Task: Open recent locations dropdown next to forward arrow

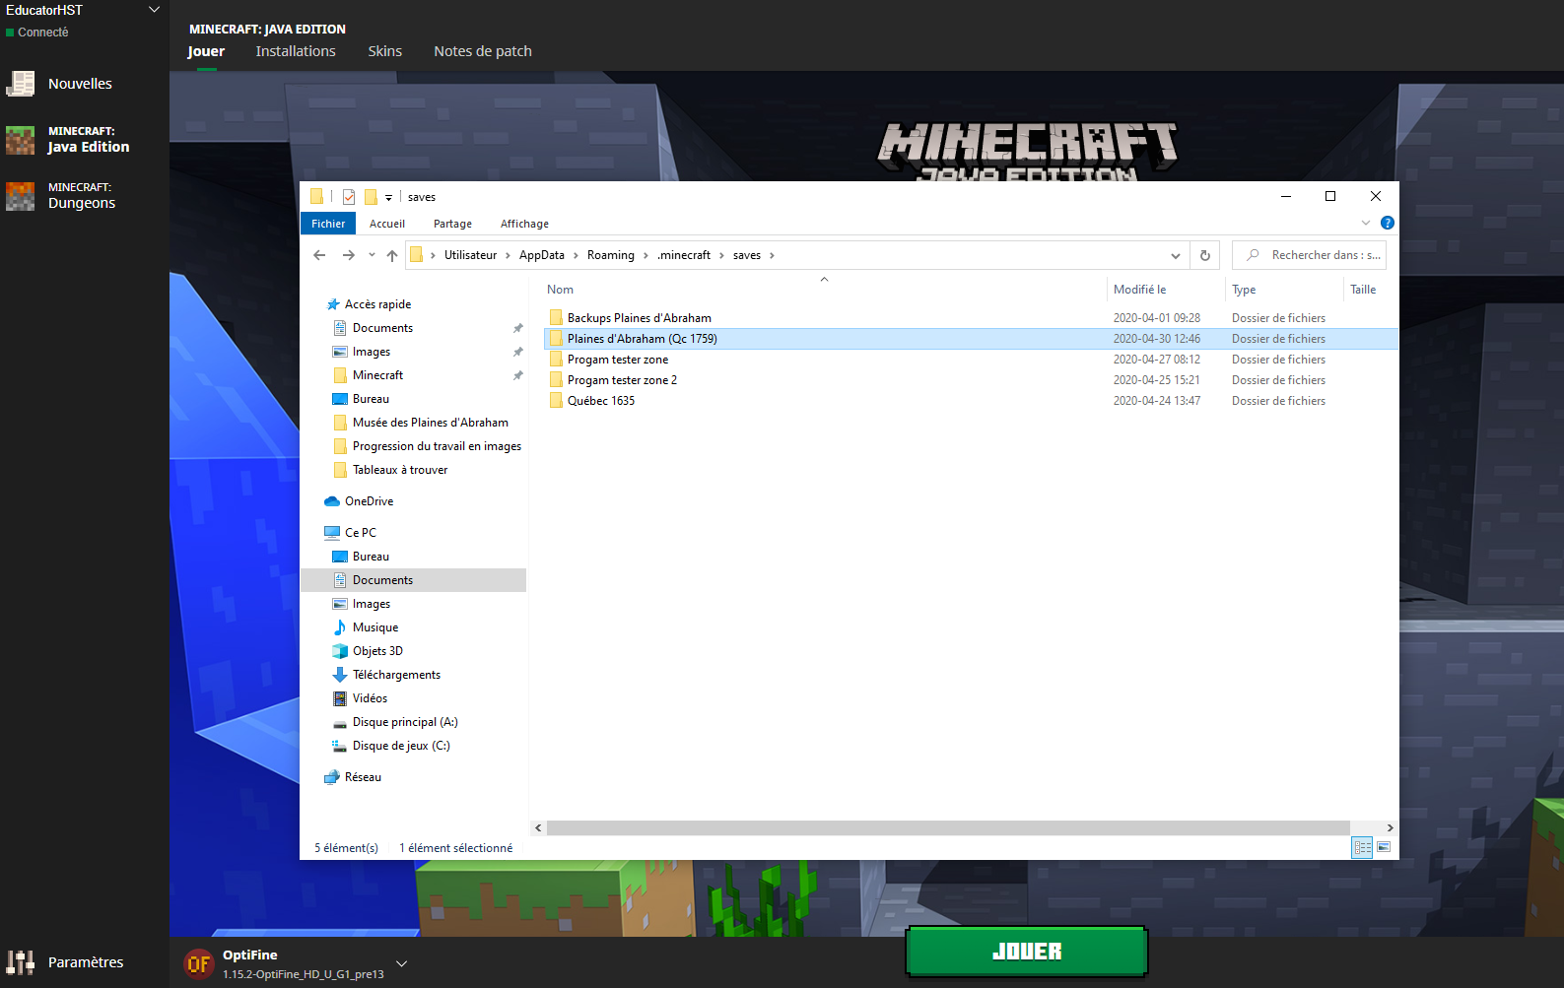Action: pos(372,255)
